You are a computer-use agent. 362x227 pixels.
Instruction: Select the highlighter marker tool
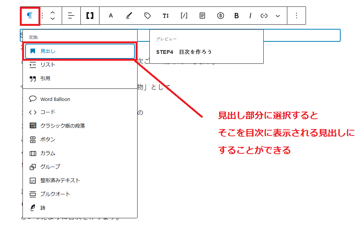click(129, 16)
